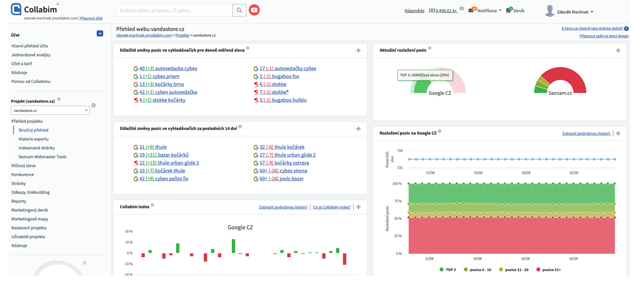Toggle pozice 11 - 20 legend series
Viewport: 634px width, 287px height.
point(514,269)
